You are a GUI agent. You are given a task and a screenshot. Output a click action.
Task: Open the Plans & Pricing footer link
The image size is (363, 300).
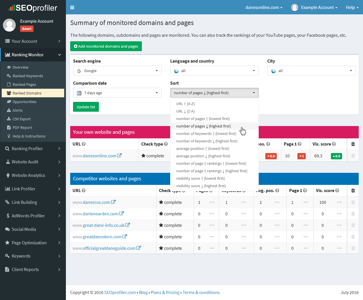[x=165, y=293]
